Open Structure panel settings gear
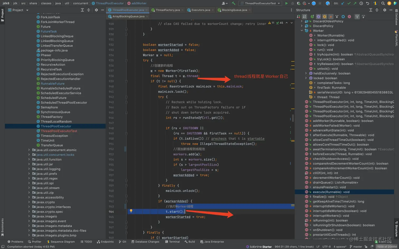This screenshot has height=249, width=399. tap(385, 10)
